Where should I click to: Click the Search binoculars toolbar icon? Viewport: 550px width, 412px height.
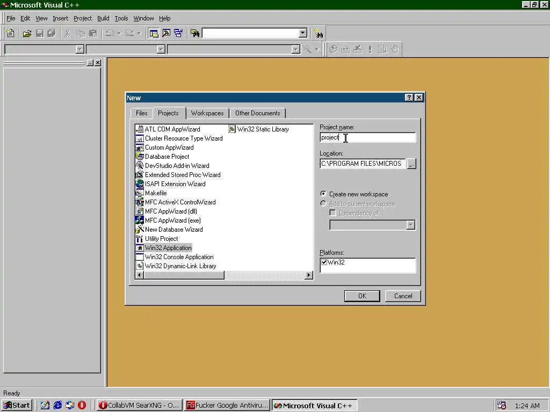[319, 33]
